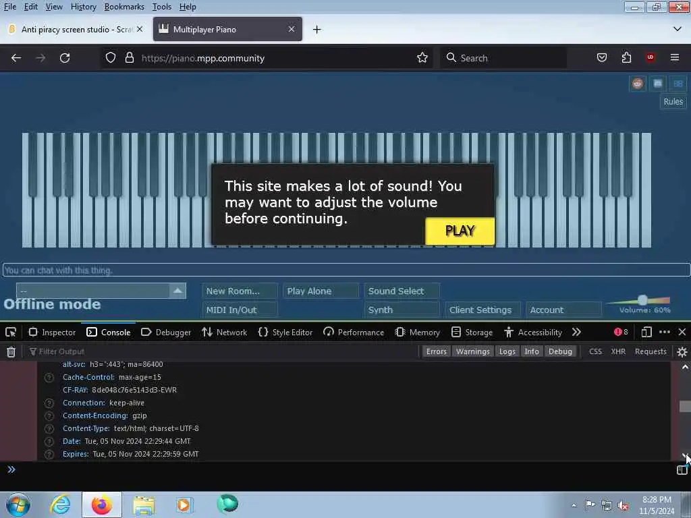The height and width of the screenshot is (518, 691).
Task: Clear the console with trash icon
Action: click(11, 351)
